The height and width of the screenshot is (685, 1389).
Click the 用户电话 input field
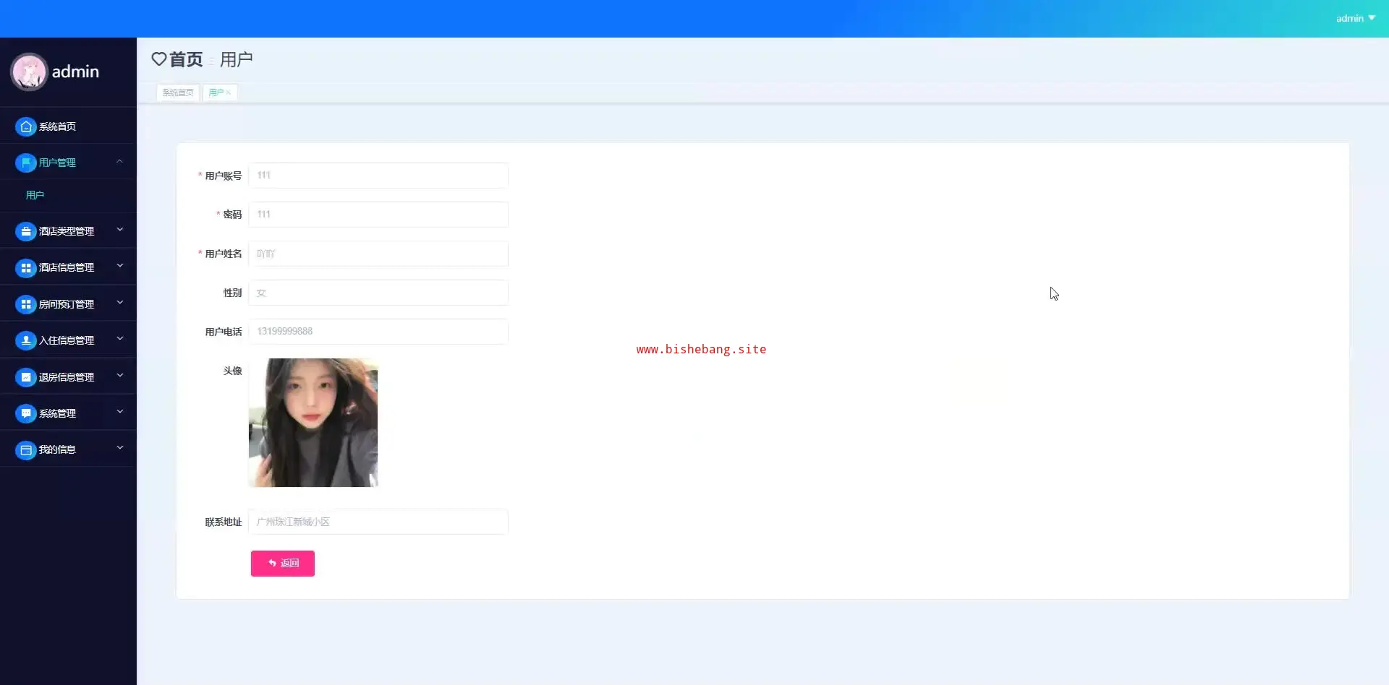(x=378, y=332)
